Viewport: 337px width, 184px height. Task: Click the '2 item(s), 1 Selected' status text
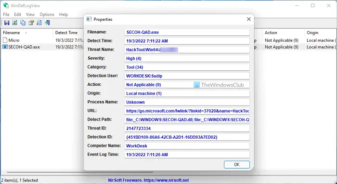click(19, 180)
